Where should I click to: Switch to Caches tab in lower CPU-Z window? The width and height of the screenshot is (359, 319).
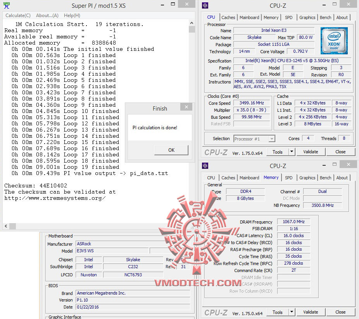pos(228,178)
